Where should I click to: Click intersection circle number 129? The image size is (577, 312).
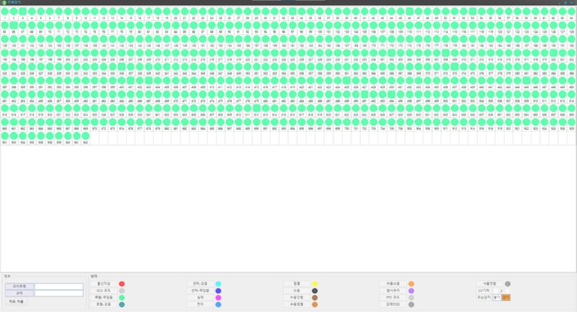pos(5,39)
